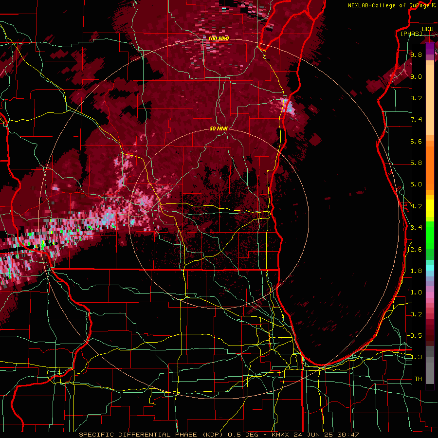Click the 1.8 legend value
Image resolution: width=438 pixels, height=438 pixels.
click(x=416, y=271)
